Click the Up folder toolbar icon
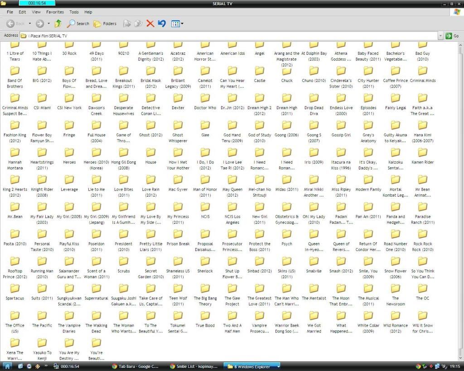 click(x=58, y=24)
